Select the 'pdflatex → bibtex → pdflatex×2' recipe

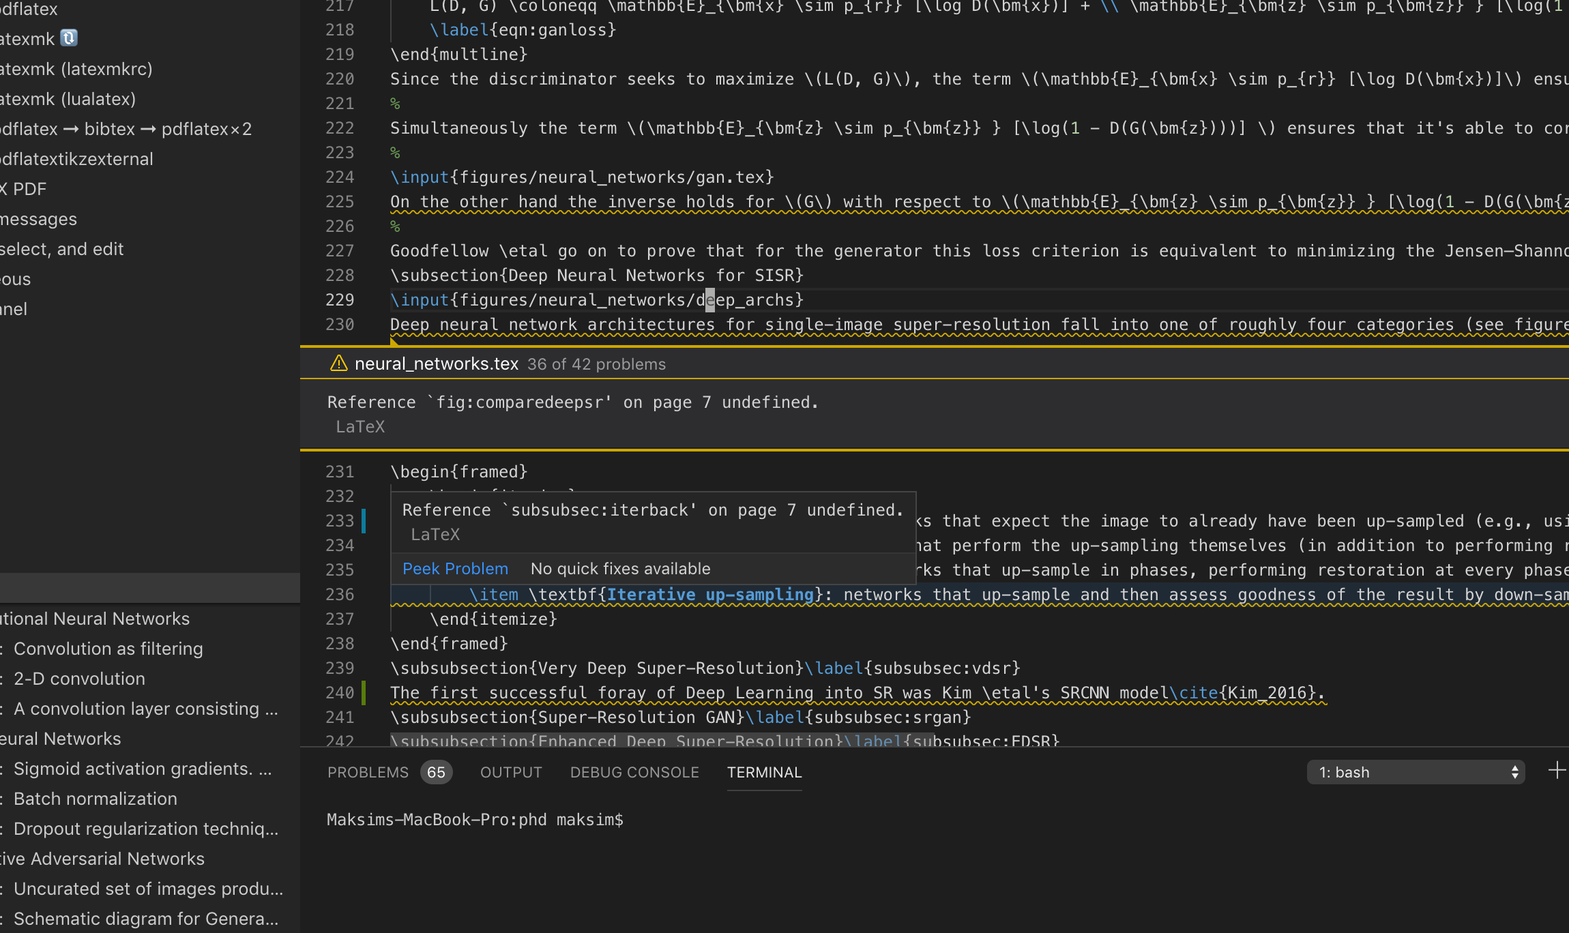click(126, 130)
